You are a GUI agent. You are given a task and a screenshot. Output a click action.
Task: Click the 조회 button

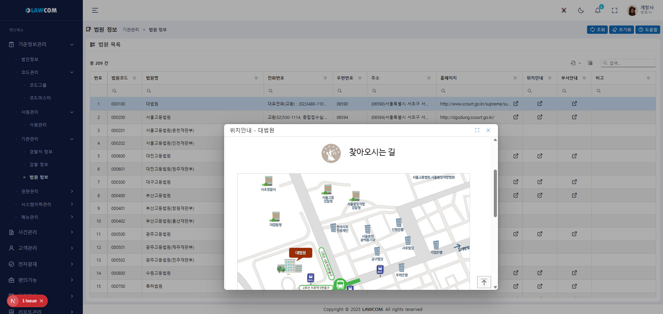point(597,30)
